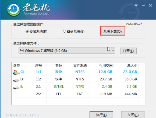Click the 系统下载(O) button
The width and height of the screenshot is (156, 118).
(x=113, y=32)
